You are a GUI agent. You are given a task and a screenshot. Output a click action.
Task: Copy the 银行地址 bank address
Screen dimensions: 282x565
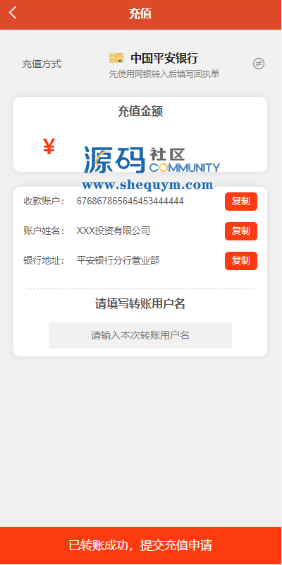click(x=241, y=260)
